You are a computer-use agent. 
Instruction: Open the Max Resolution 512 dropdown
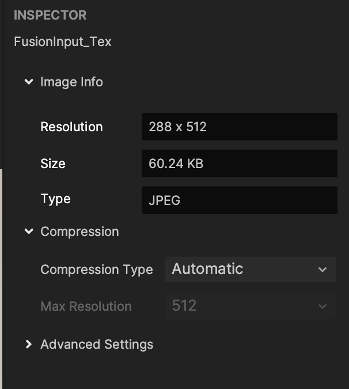(x=251, y=306)
